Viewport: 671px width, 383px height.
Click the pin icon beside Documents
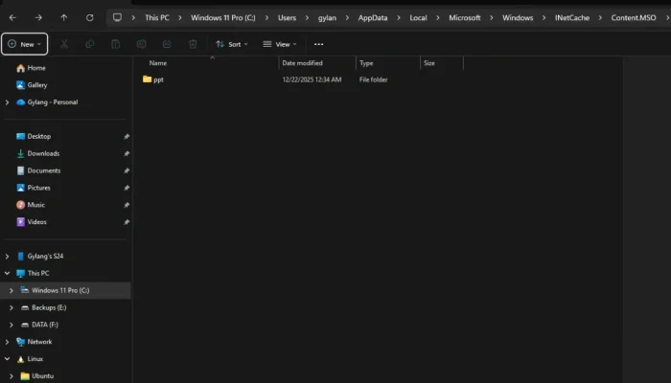pyautogui.click(x=127, y=171)
